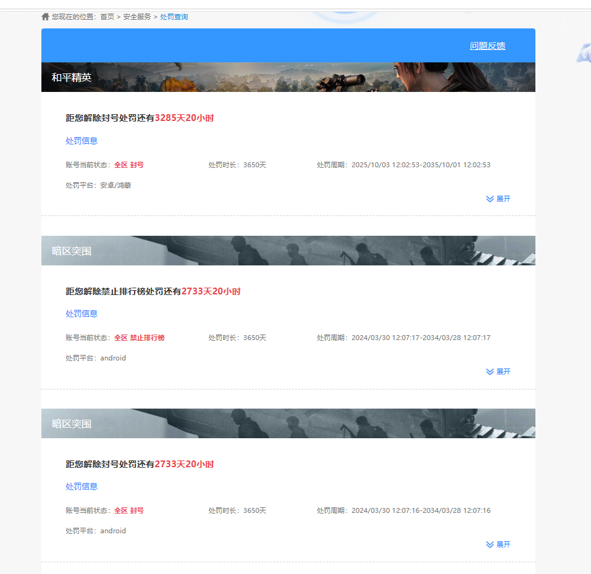The image size is (591, 574).
Task: Click 处罚信息 heading under 和平精英
Action: click(82, 141)
